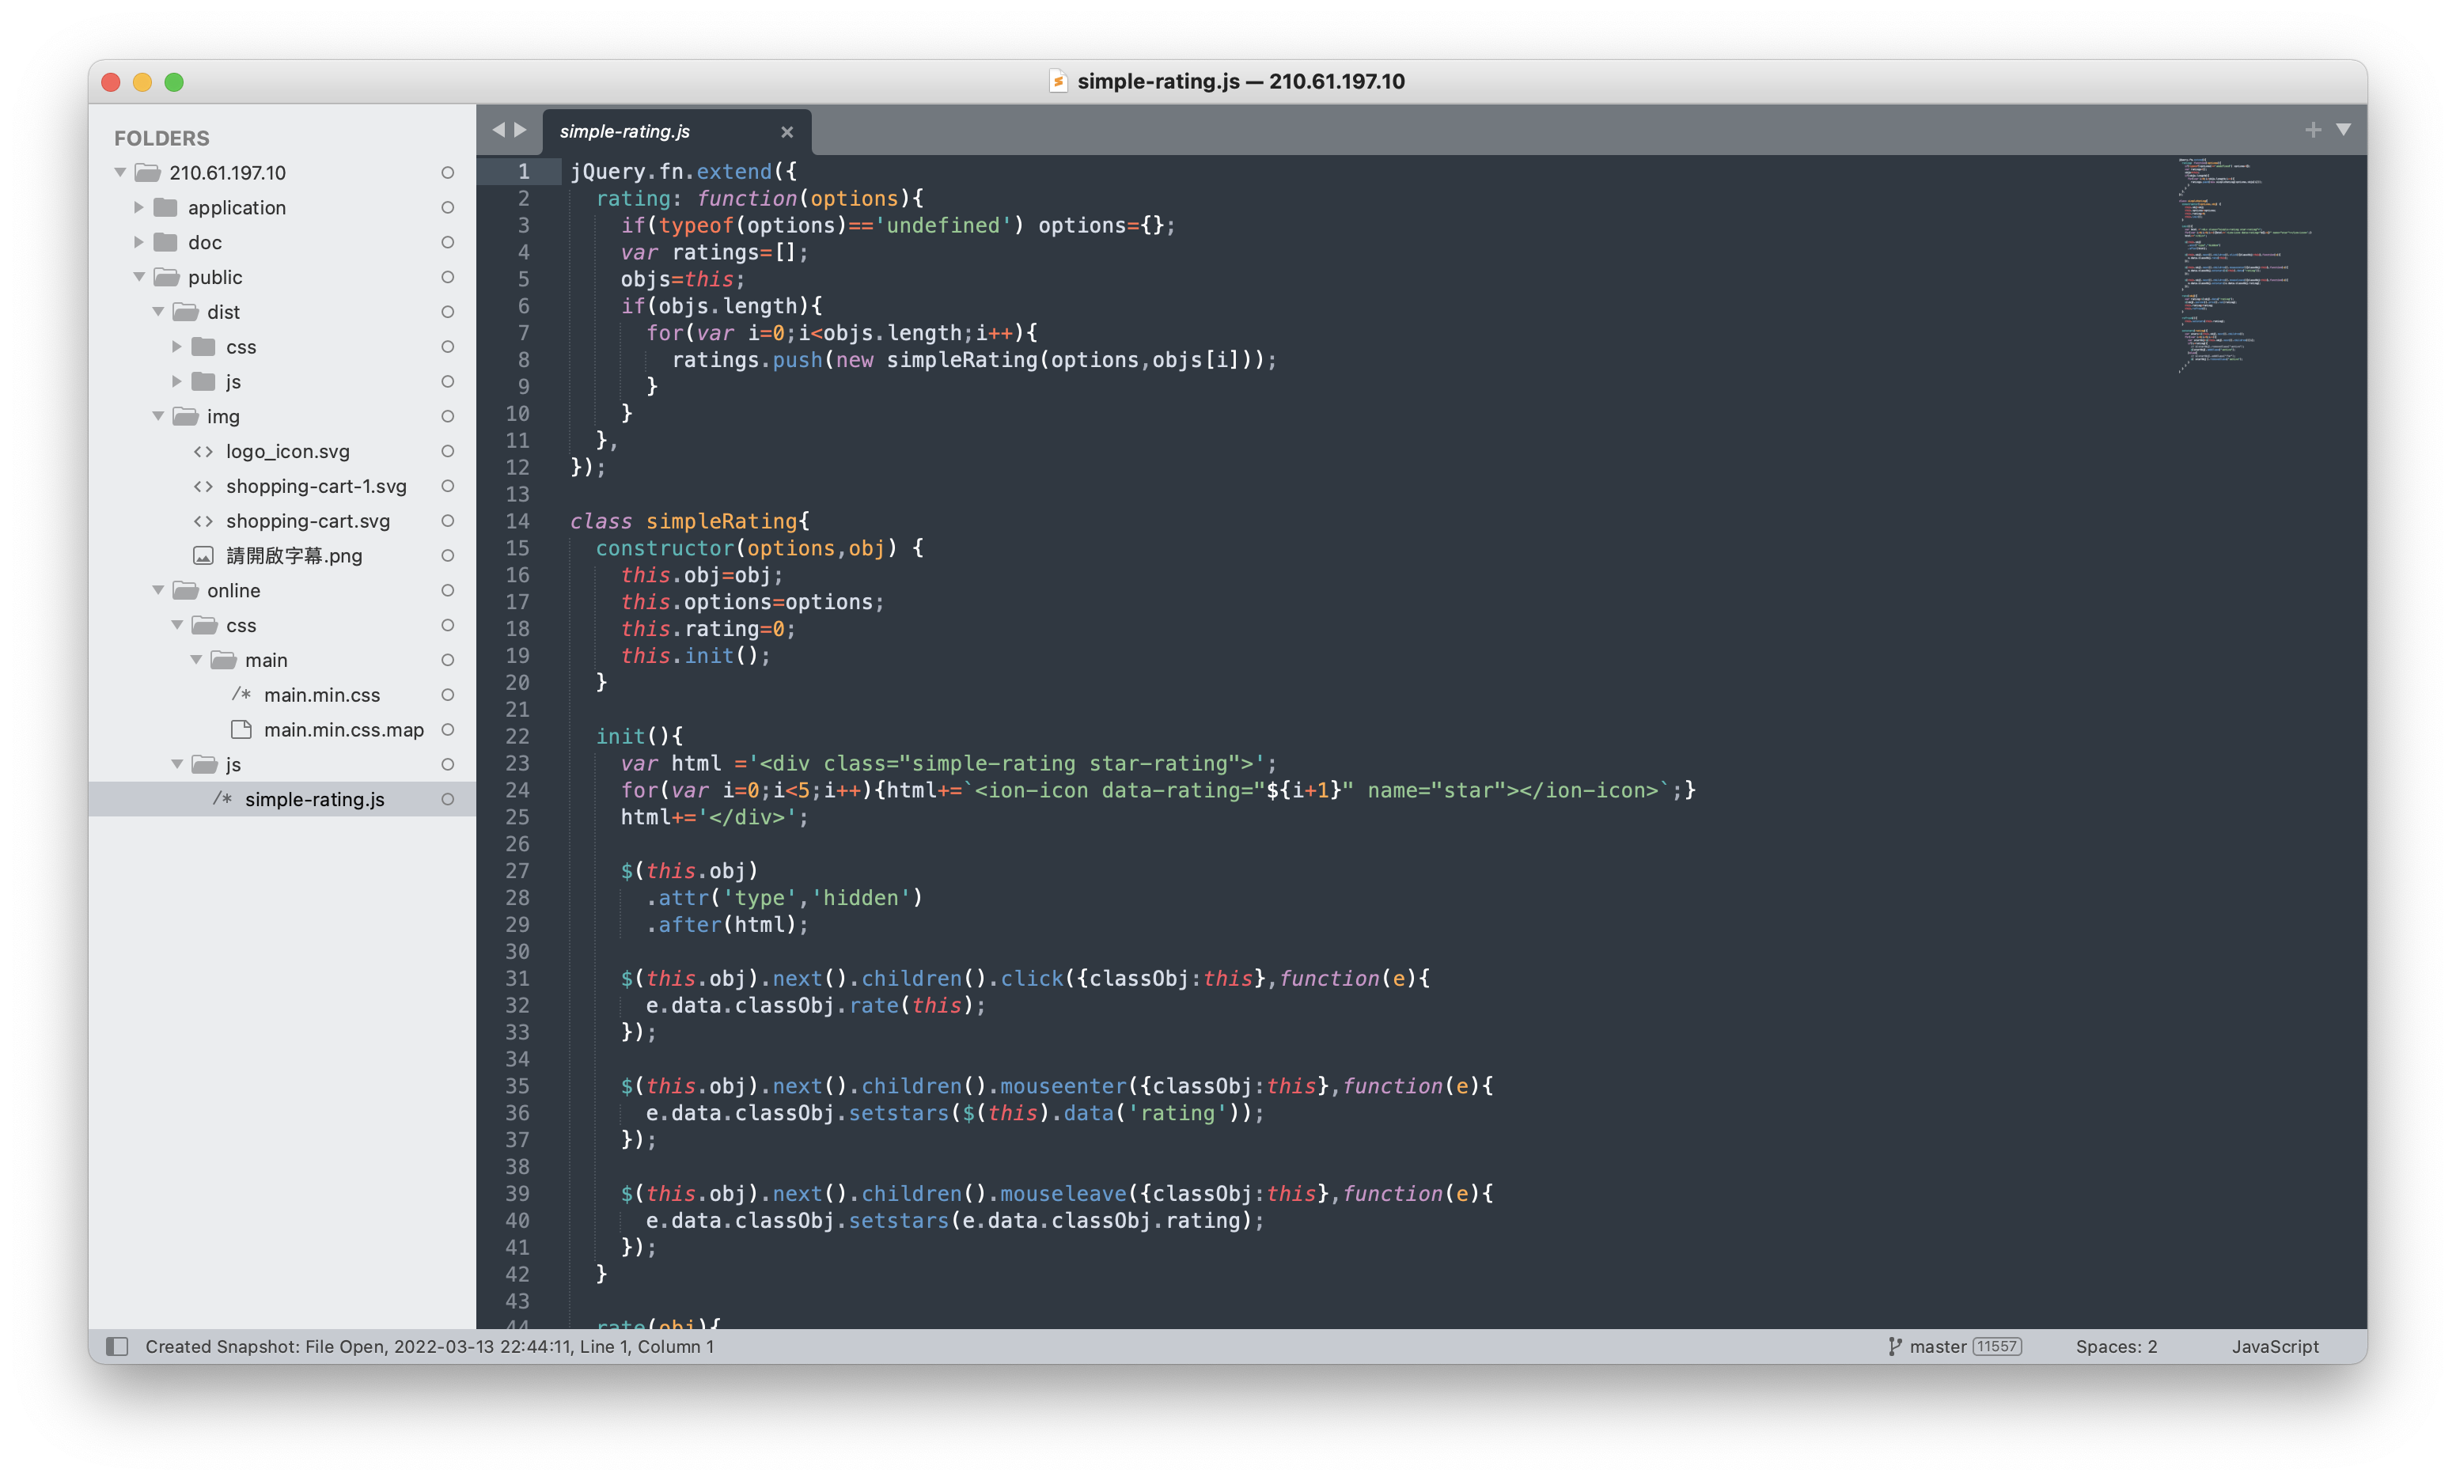Open main.min.css.map file

click(344, 729)
